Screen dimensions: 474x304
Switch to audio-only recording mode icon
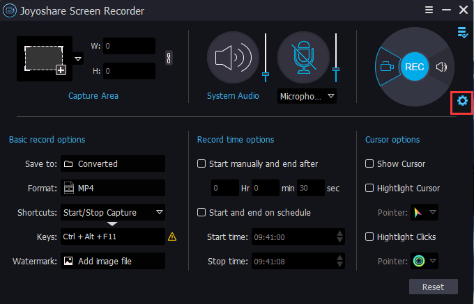441,67
